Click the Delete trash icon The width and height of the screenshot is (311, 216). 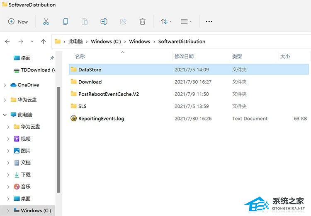tap(142, 22)
